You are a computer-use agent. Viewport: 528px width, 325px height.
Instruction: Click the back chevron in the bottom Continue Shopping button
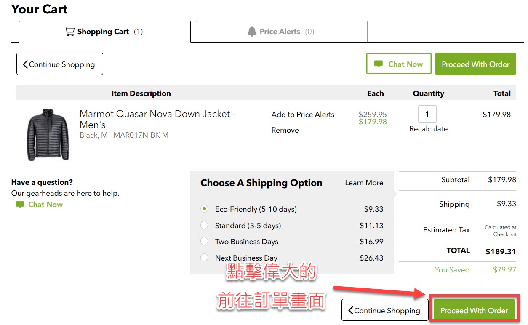351,311
